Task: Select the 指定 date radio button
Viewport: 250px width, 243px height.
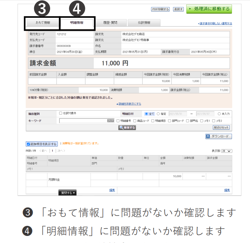Action: (x=158, y=114)
